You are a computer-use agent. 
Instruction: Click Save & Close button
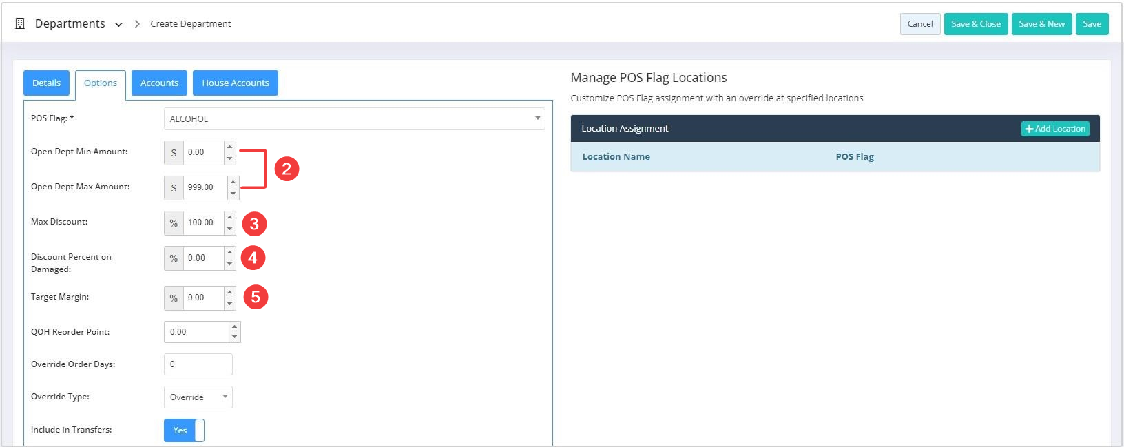click(976, 24)
